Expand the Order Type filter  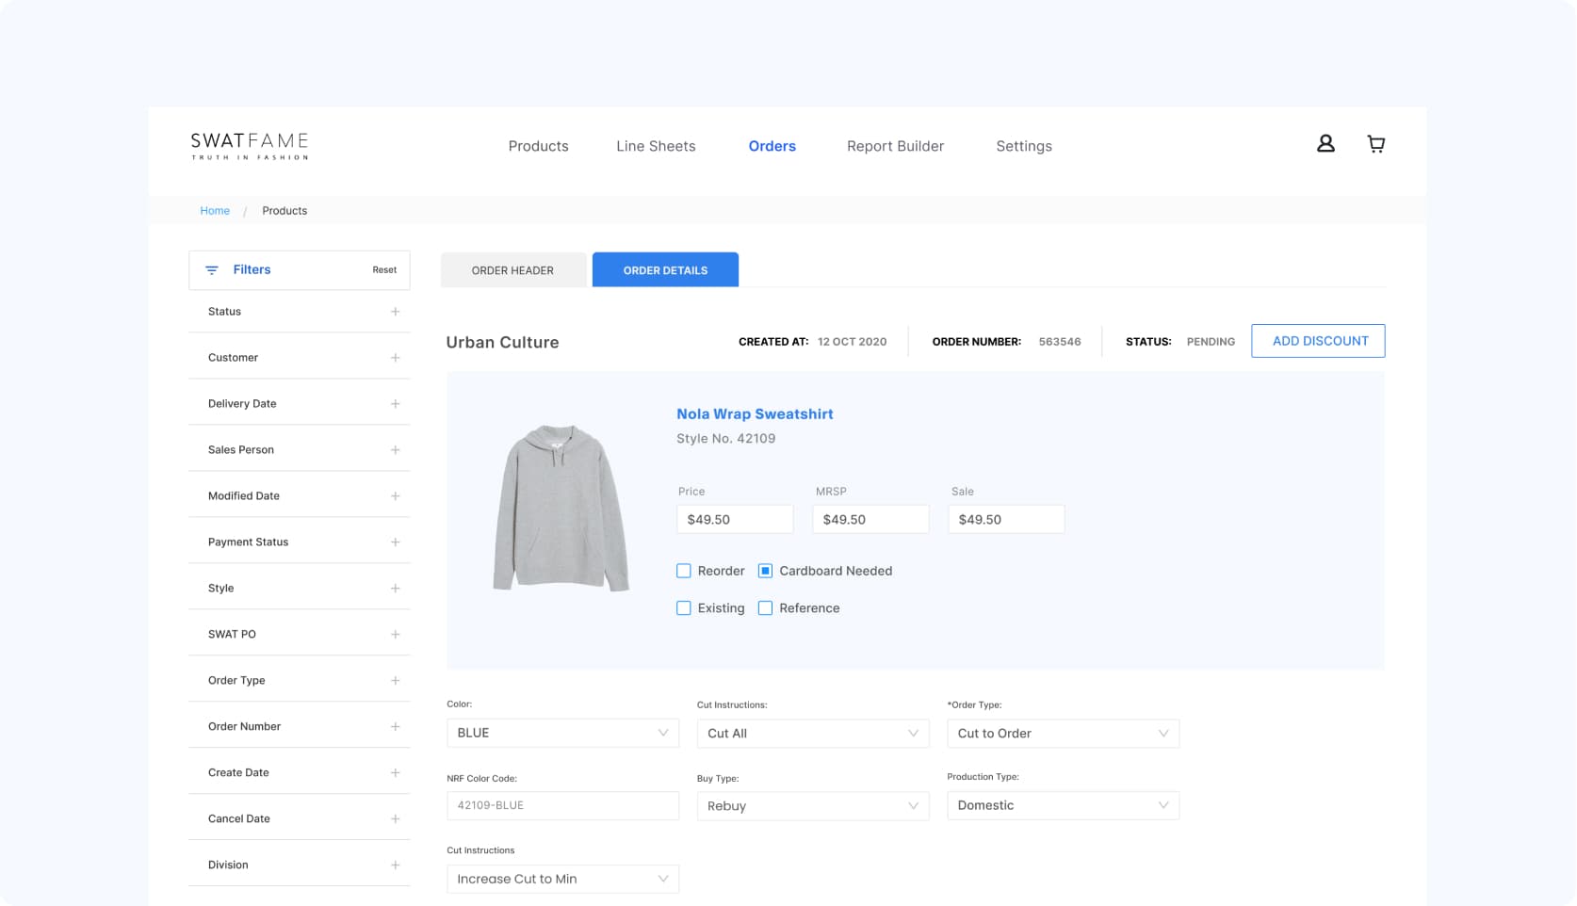coord(300,680)
